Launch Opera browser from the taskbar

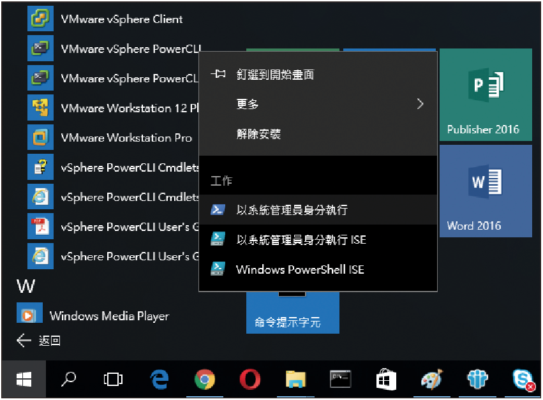[x=250, y=379]
